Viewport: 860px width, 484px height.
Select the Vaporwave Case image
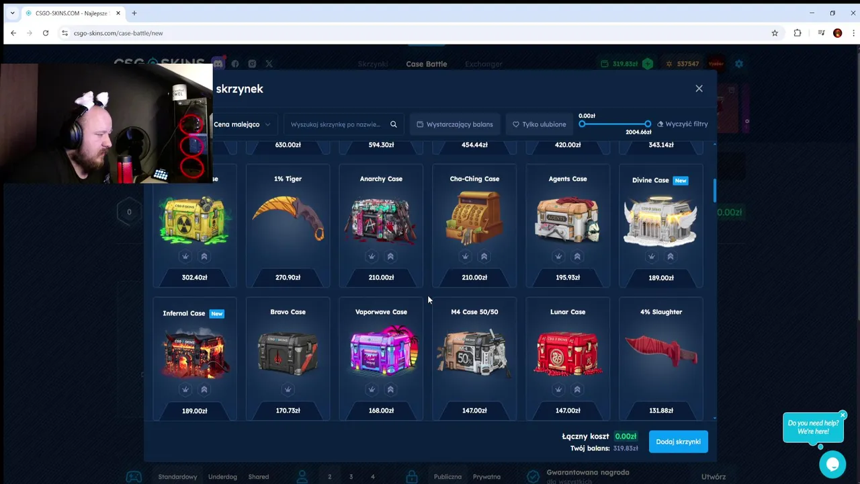(381, 351)
